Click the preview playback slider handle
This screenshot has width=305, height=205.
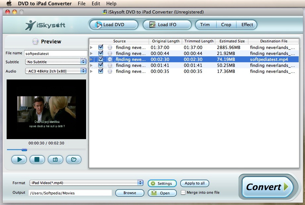[24, 150]
